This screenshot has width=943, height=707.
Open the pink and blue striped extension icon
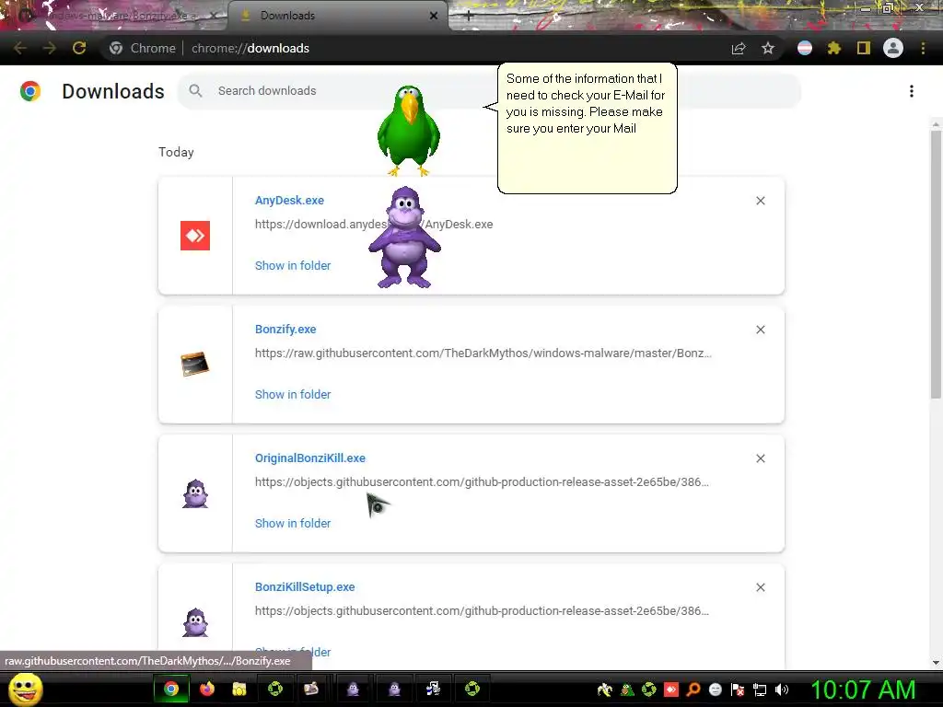pyautogui.click(x=805, y=48)
